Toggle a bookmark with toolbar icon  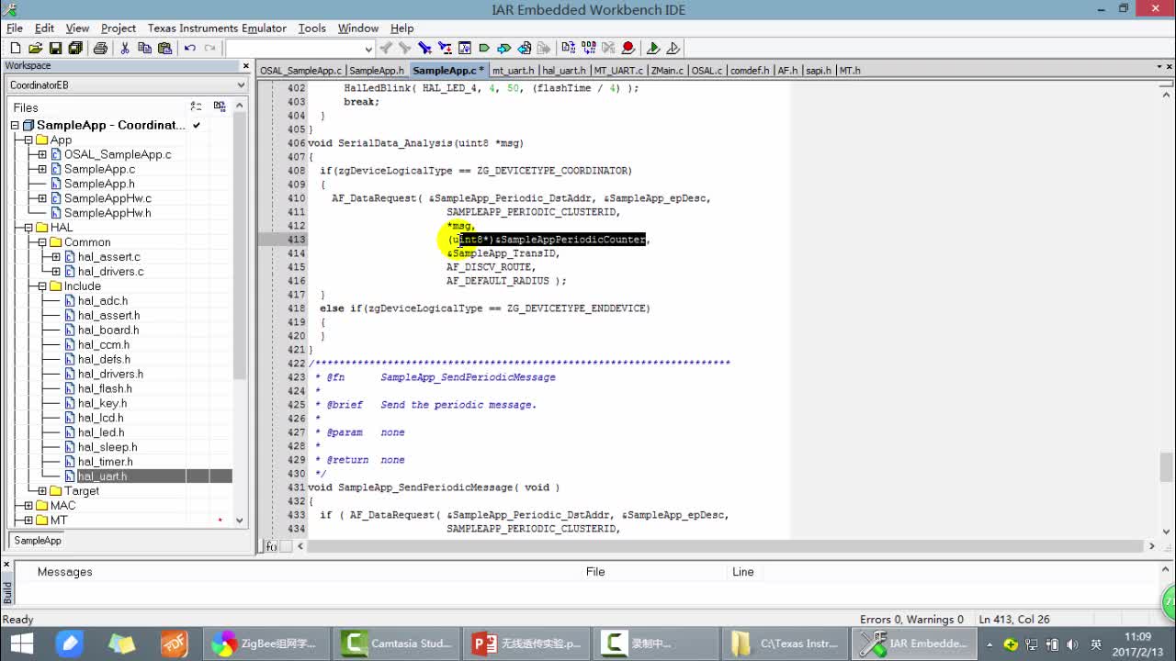click(x=484, y=48)
